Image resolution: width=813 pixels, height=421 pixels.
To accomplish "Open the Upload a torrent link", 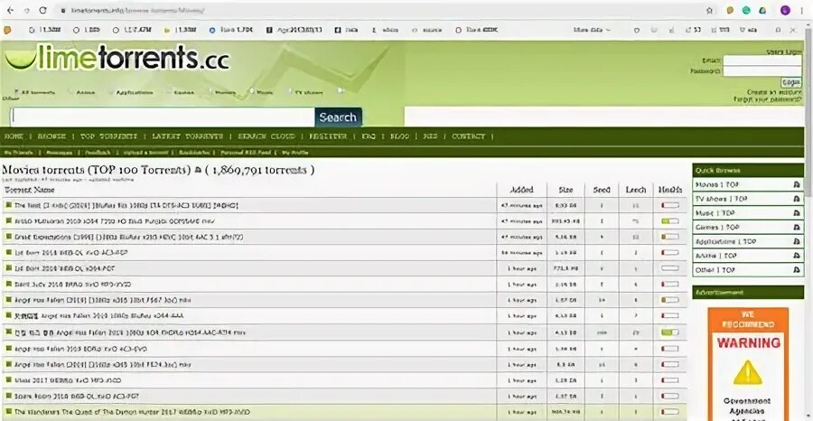I will [x=148, y=153].
